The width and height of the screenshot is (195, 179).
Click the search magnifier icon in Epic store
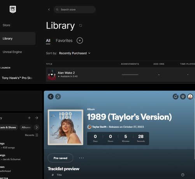click(x=57, y=9)
